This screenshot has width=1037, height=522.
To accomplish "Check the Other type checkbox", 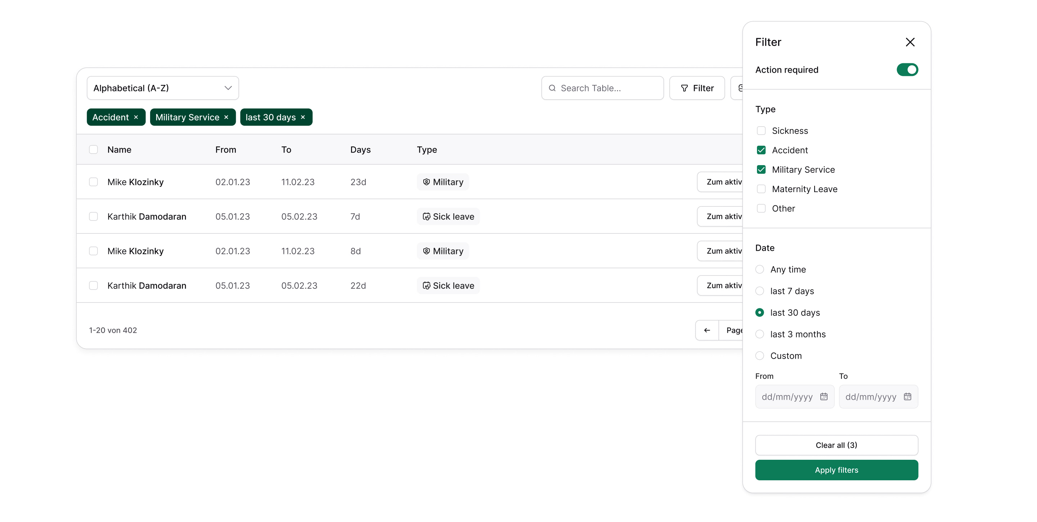I will pos(761,209).
